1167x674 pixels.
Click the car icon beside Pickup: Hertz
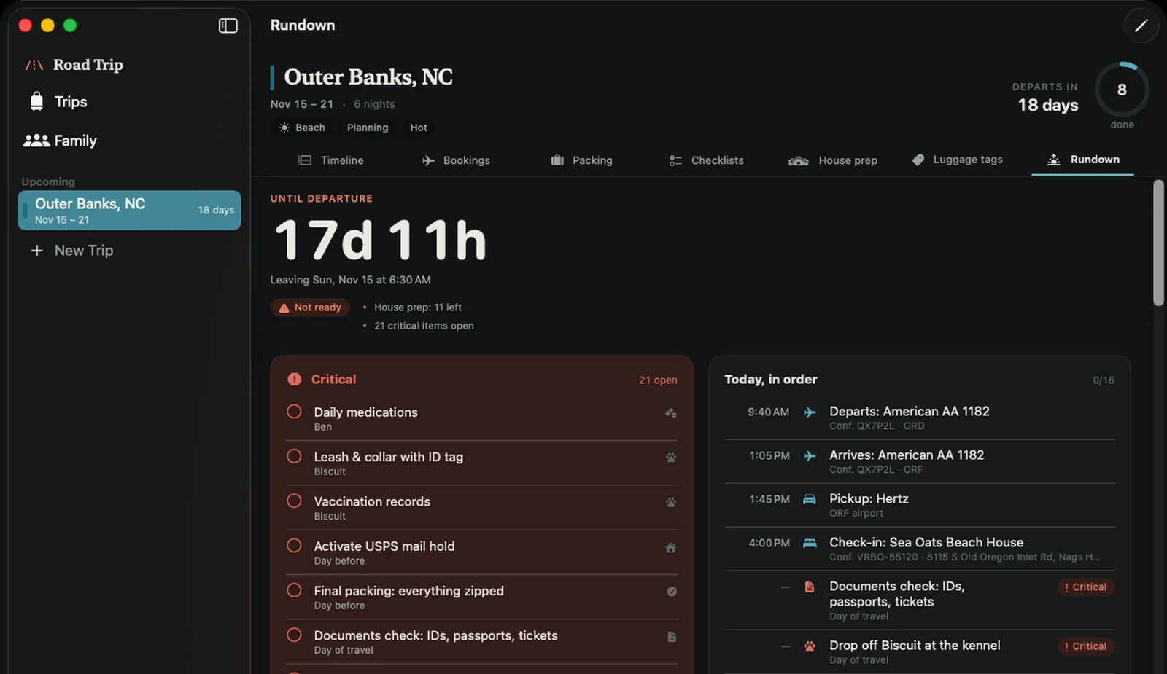810,499
